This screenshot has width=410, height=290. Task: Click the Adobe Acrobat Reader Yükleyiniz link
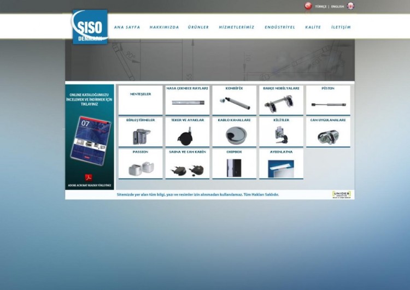(90, 185)
